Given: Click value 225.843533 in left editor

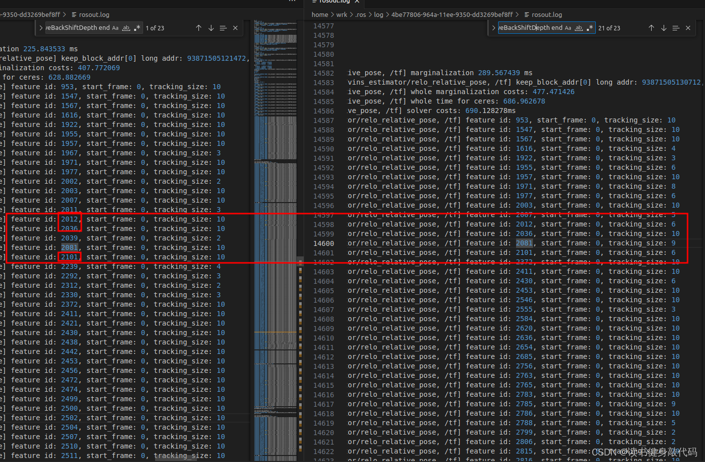Looking at the screenshot, I should click(x=44, y=49).
